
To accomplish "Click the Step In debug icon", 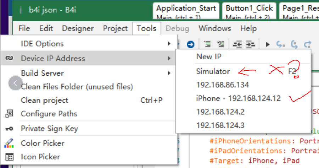I will coord(281,44).
